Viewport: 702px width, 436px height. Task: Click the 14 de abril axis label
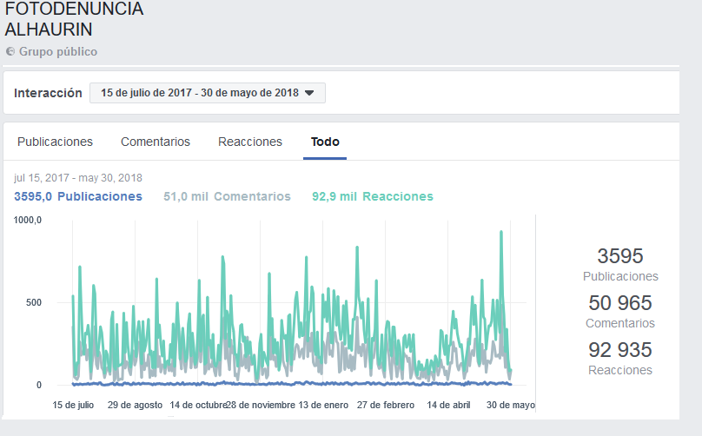pos(448,405)
